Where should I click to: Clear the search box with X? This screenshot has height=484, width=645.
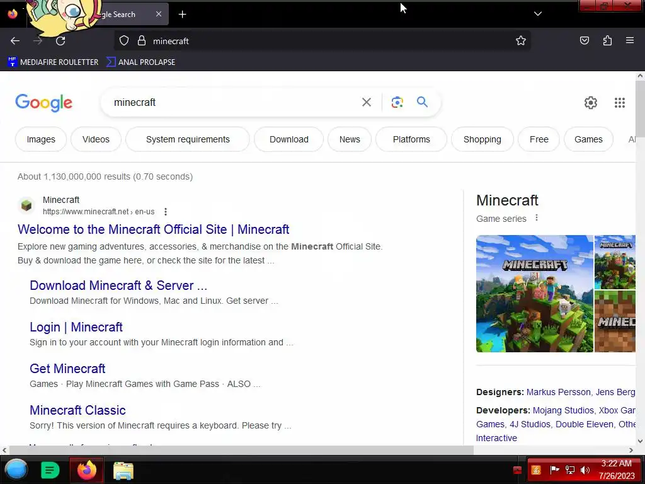(x=366, y=103)
